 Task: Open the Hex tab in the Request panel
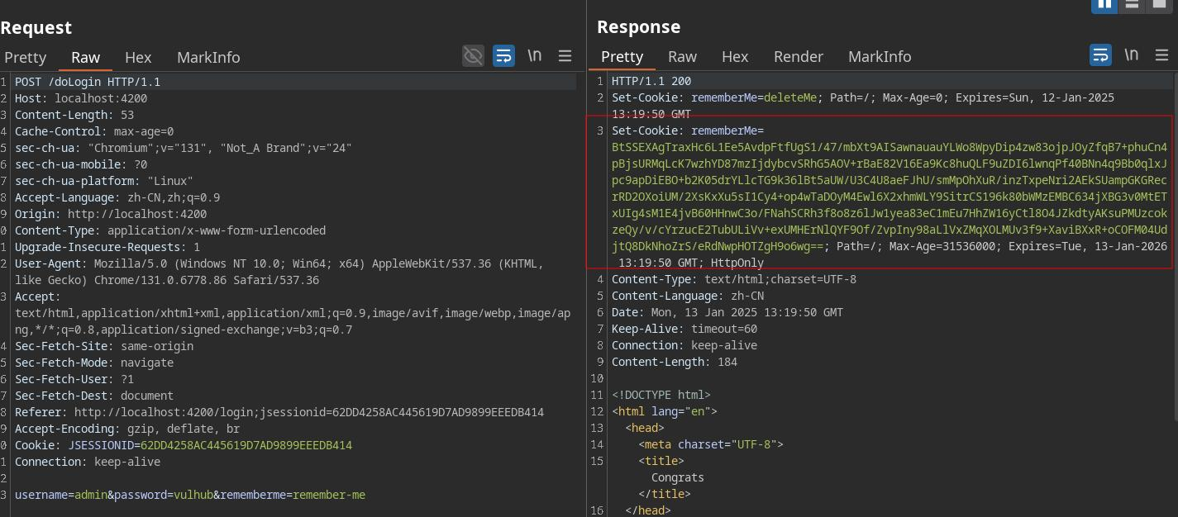point(138,57)
